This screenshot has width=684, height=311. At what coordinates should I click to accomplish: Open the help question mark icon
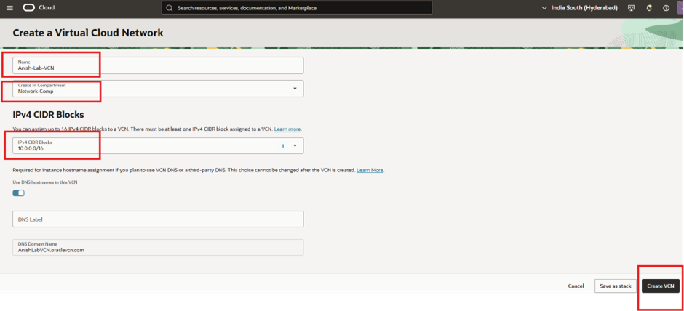666,7
